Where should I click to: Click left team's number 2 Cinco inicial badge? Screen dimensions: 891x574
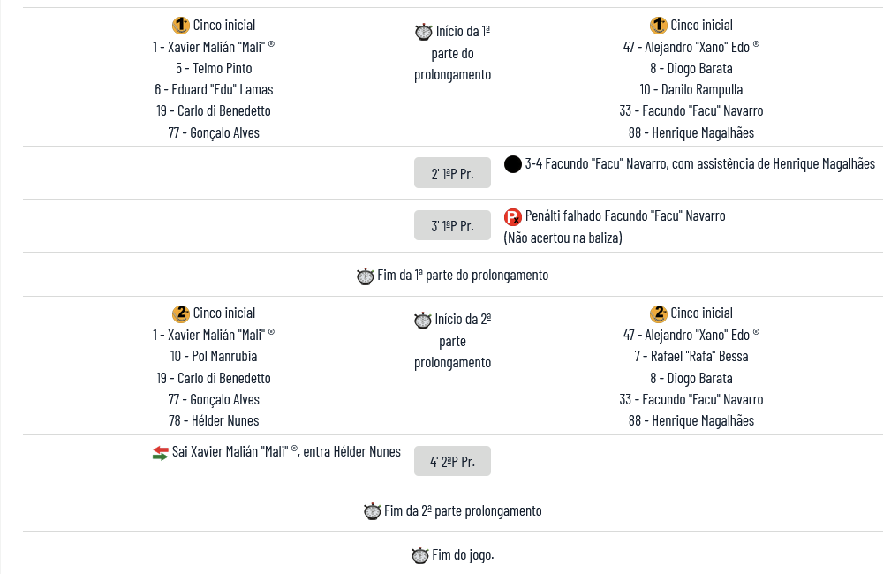[181, 313]
